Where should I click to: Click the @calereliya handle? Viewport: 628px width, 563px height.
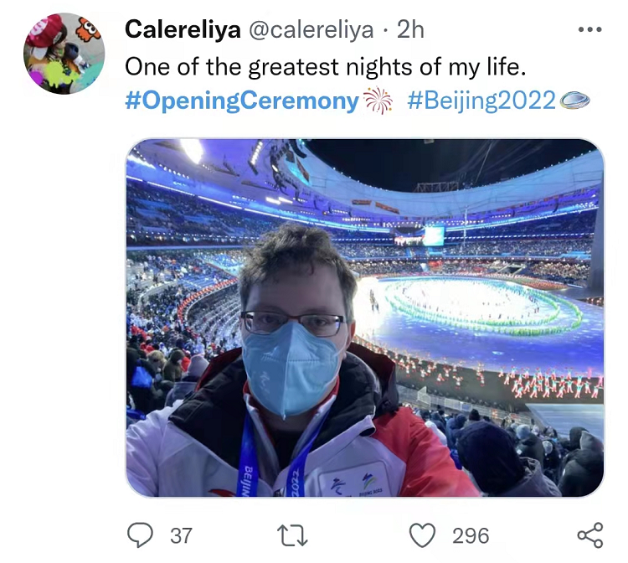[311, 30]
